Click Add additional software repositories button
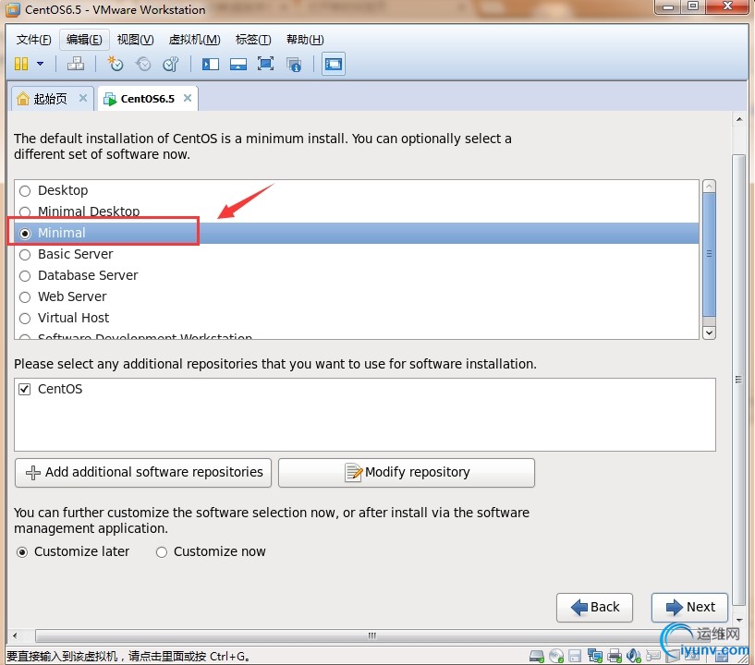 click(x=143, y=473)
